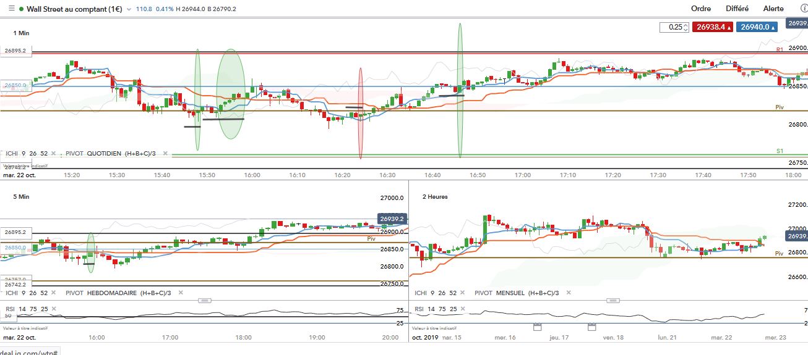Viewport: 808px width, 355px height.
Task: Click the blue buy price 26940.0
Action: pyautogui.click(x=757, y=27)
